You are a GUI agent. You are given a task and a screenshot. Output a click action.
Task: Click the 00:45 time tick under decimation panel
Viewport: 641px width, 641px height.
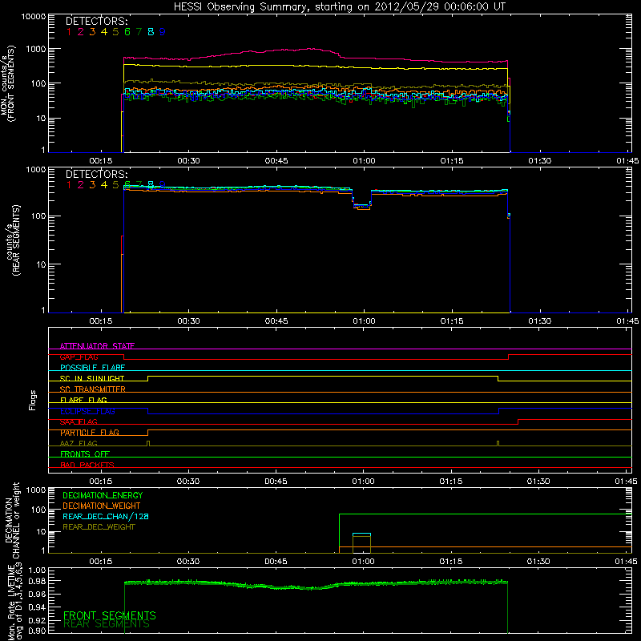[x=276, y=562]
